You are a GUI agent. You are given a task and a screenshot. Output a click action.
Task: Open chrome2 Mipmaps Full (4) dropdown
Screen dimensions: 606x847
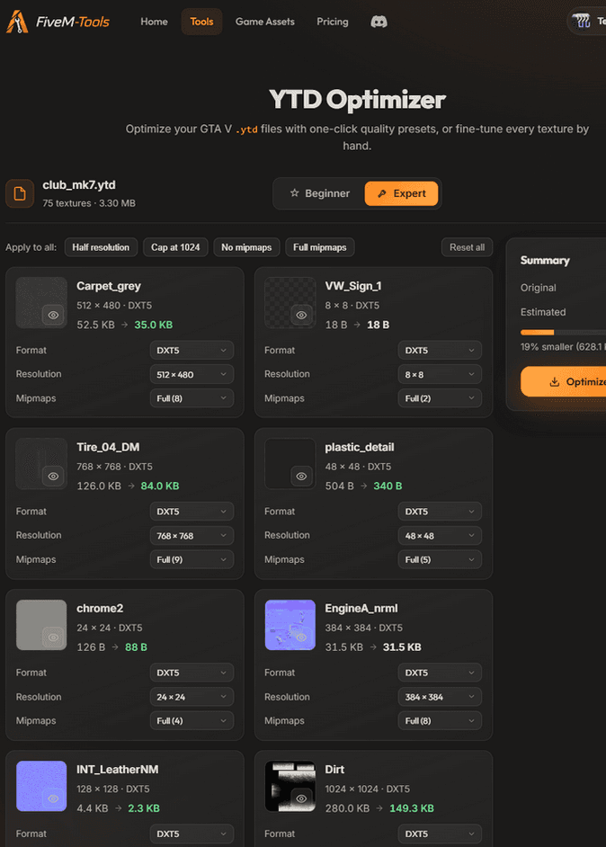tap(192, 720)
